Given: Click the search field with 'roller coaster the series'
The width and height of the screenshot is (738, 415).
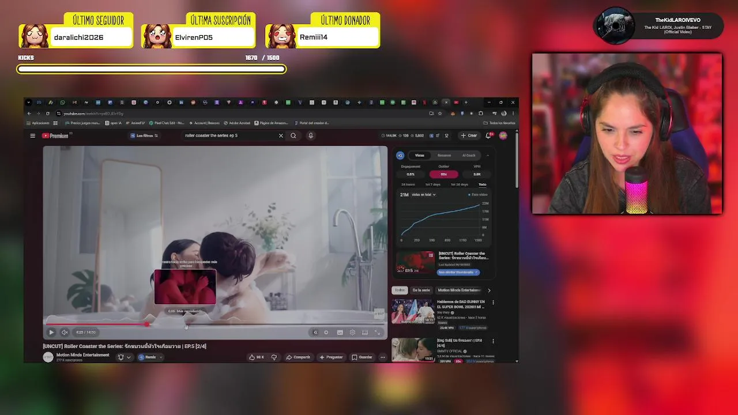Looking at the screenshot, I should (x=229, y=135).
